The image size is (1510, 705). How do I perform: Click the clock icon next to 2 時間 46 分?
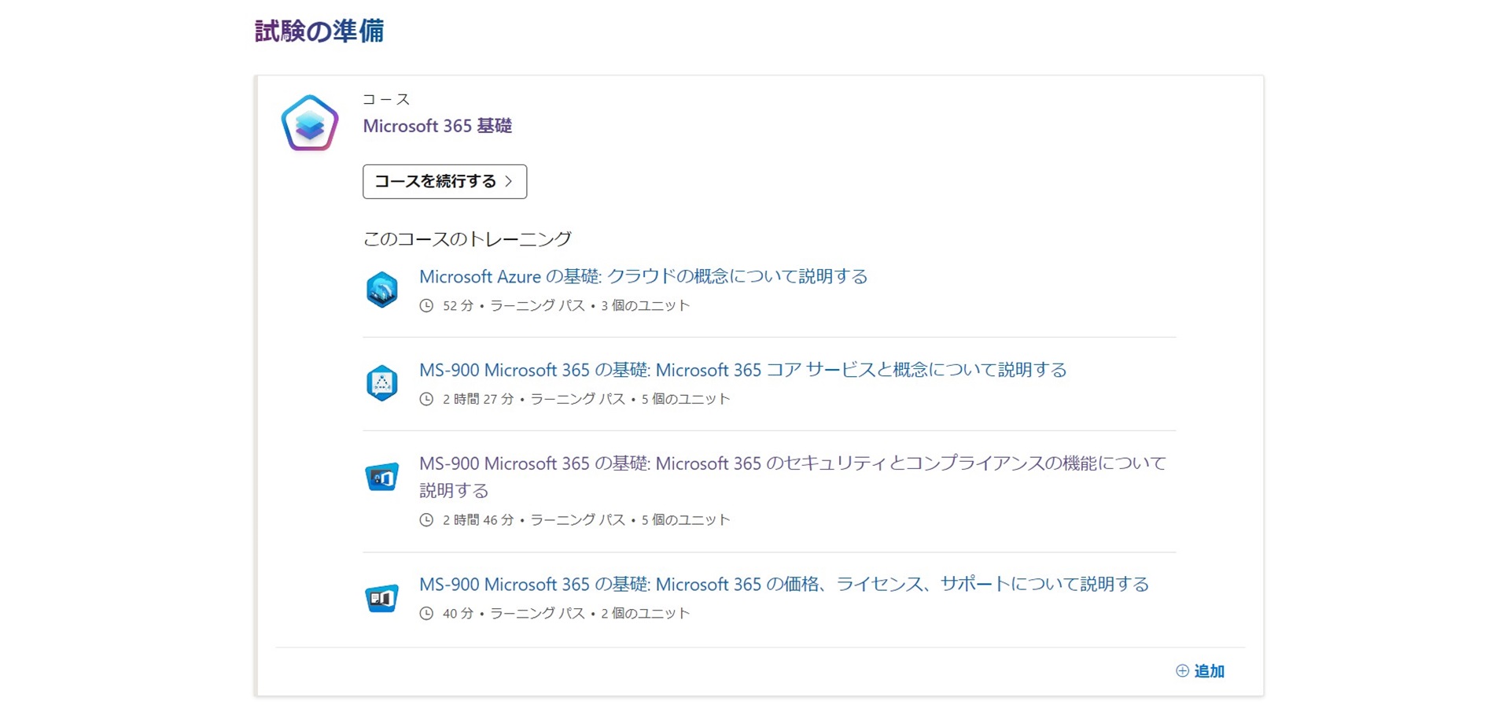pyautogui.click(x=426, y=519)
